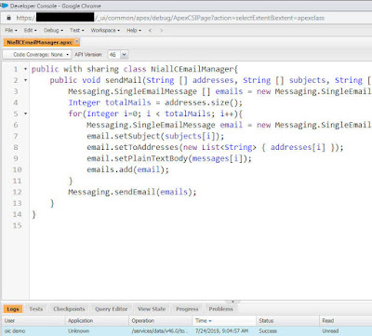The width and height of the screenshot is (372, 336).
Task: Collapse the for loop at line 5
Action: (25, 114)
